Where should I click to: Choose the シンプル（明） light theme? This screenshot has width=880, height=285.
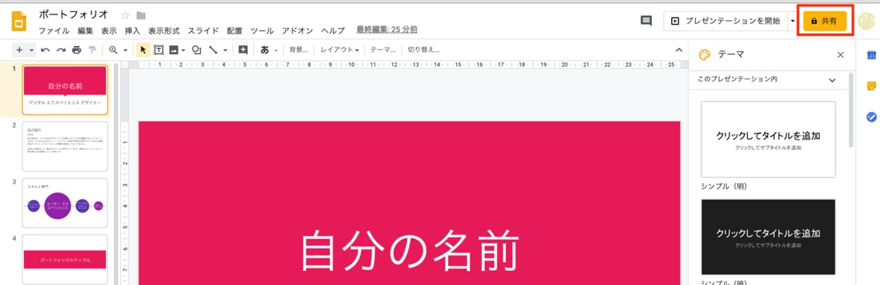coord(769,139)
